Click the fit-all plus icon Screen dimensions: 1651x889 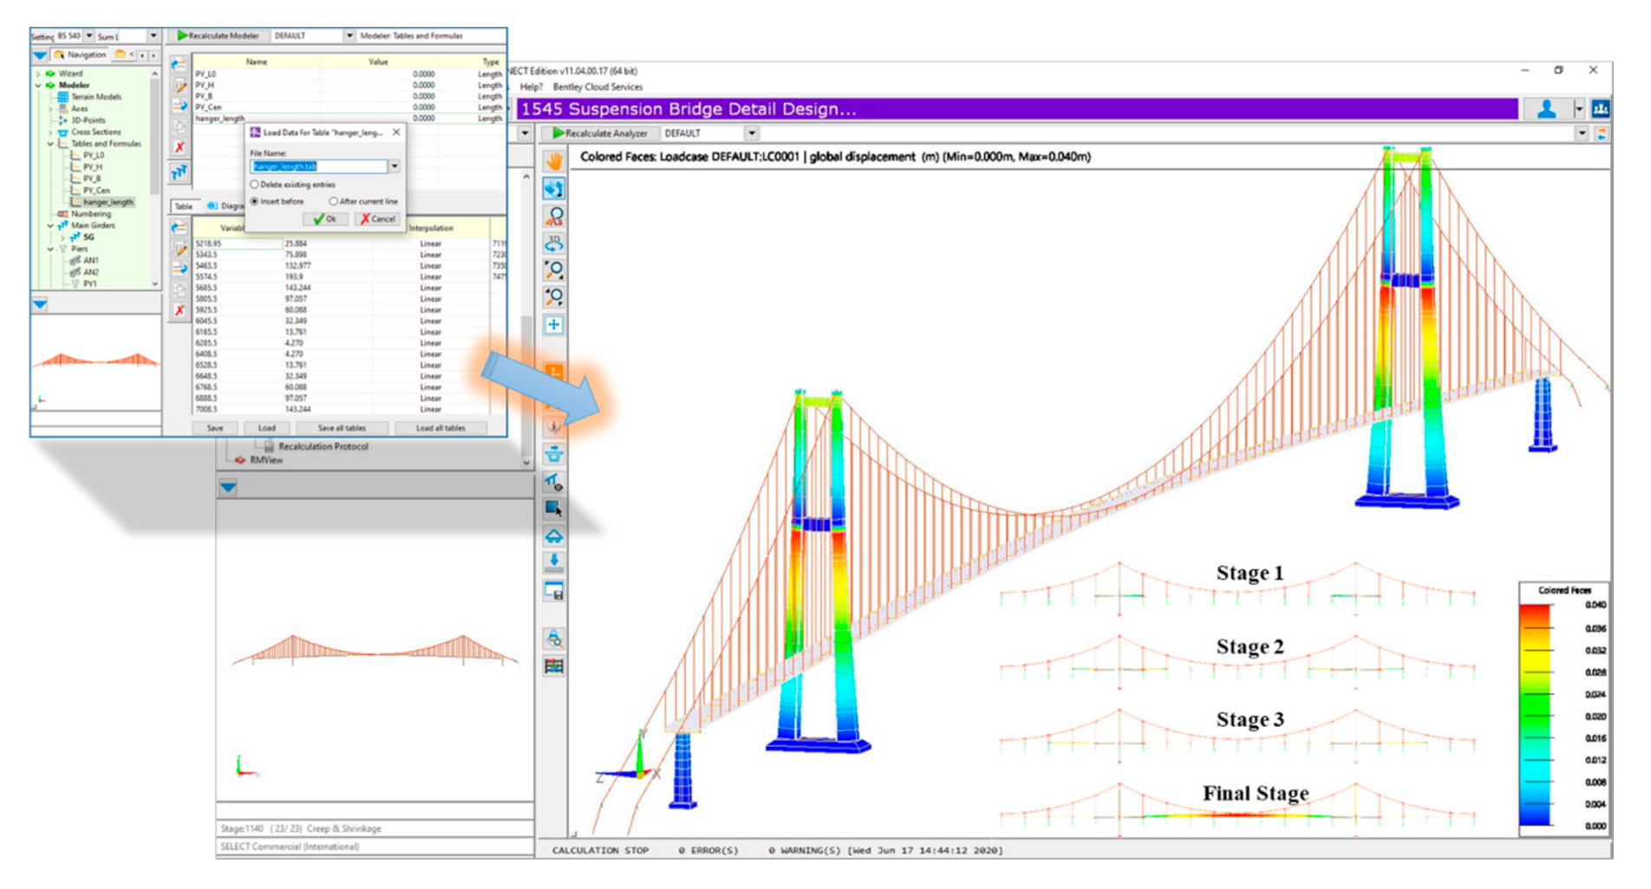[x=554, y=324]
